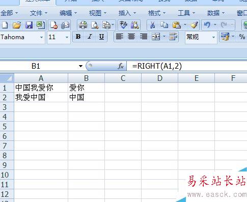Click Merge and Center icon
The height and width of the screenshot is (202, 247).
[x=156, y=37]
